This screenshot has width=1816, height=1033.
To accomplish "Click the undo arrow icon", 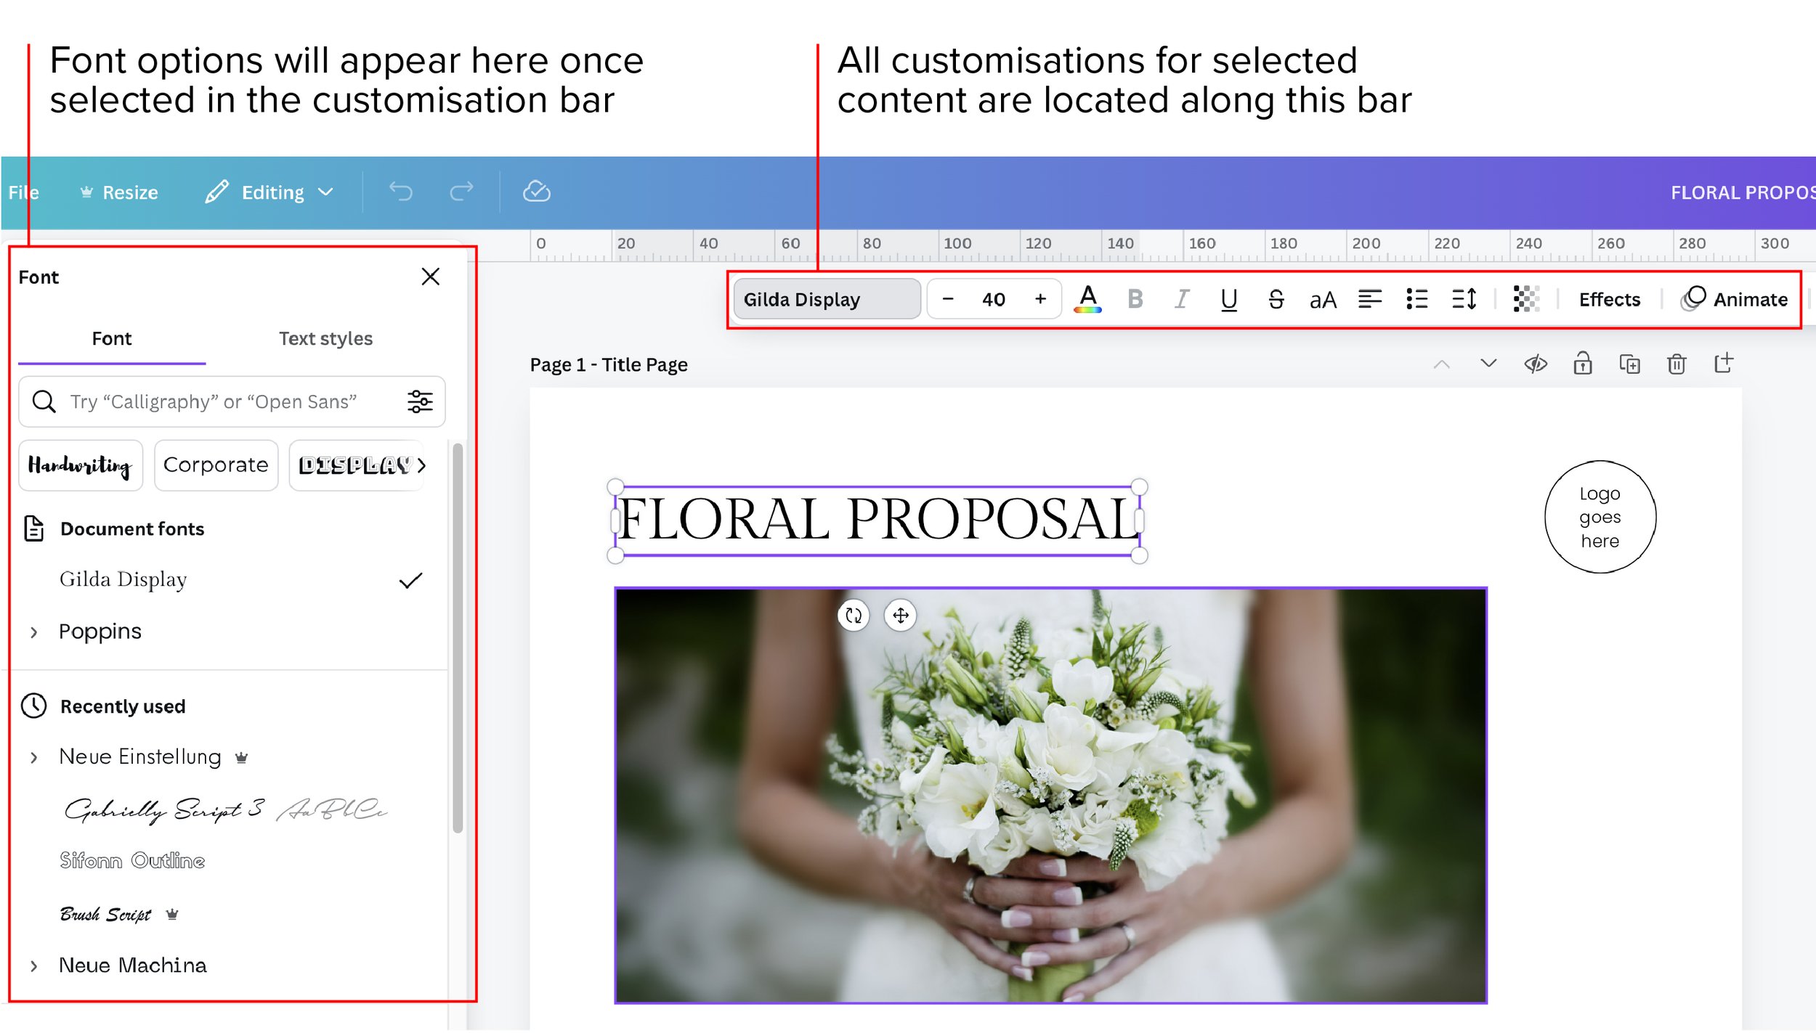I will coord(400,192).
